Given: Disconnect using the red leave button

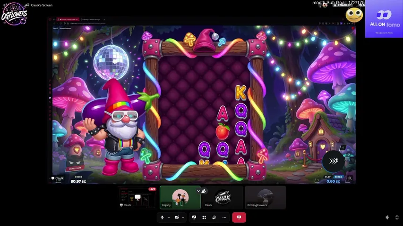Looking at the screenshot, I should [239, 217].
